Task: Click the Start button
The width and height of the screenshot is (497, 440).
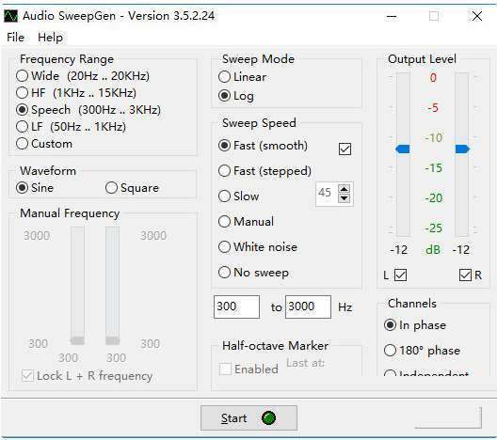Action: click(248, 417)
